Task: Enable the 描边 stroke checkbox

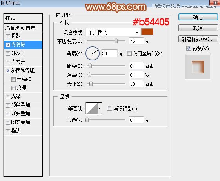Action: (8, 131)
